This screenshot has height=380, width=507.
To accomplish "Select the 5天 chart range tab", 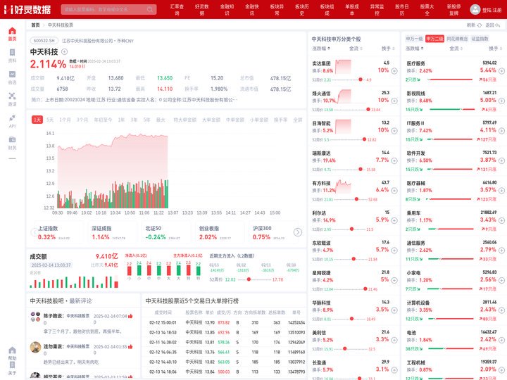I will 50,120.
